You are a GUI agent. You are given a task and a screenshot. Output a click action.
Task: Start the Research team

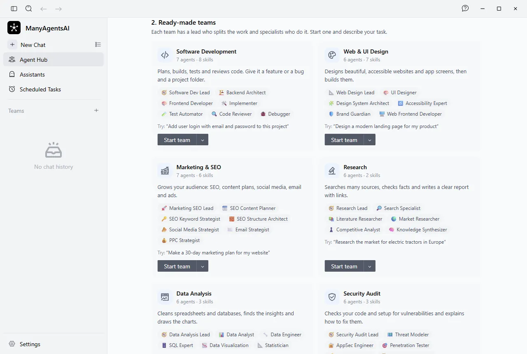click(344, 266)
